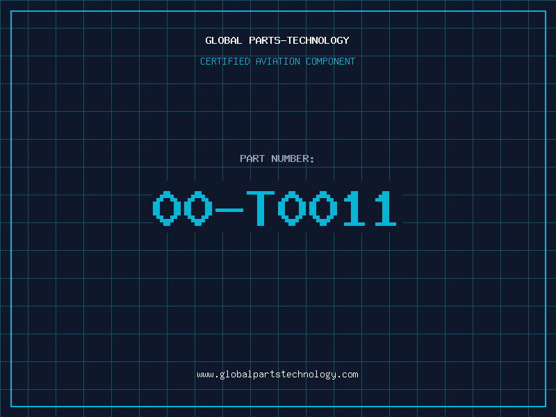Click the PART NUMBER: label
The width and height of the screenshot is (556, 417).
click(277, 158)
